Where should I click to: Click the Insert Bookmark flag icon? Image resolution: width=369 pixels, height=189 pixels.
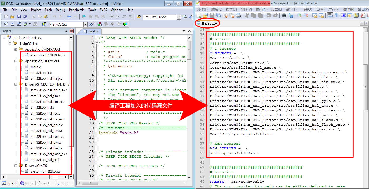[84, 17]
